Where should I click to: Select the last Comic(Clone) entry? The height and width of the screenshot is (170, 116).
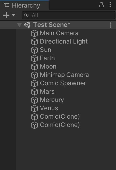click(x=60, y=125)
